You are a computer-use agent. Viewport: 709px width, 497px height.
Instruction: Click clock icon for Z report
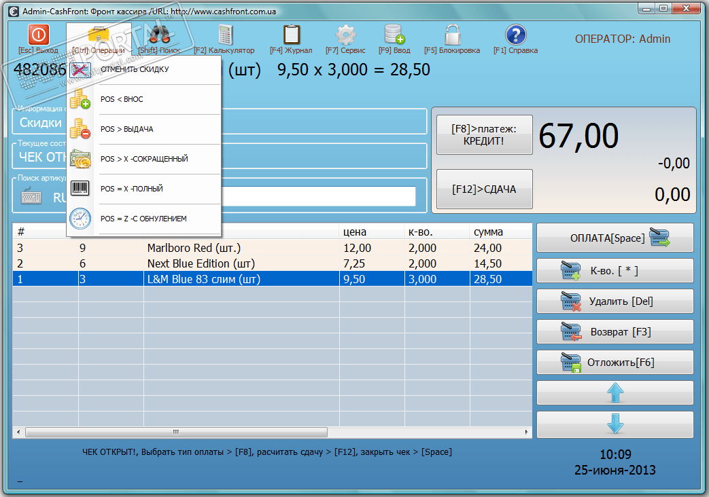click(x=80, y=218)
